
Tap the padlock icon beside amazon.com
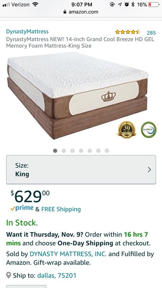tap(65, 12)
